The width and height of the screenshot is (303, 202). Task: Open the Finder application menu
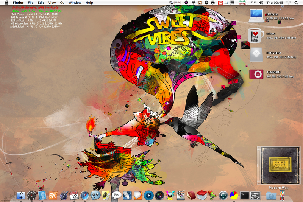(x=18, y=3)
